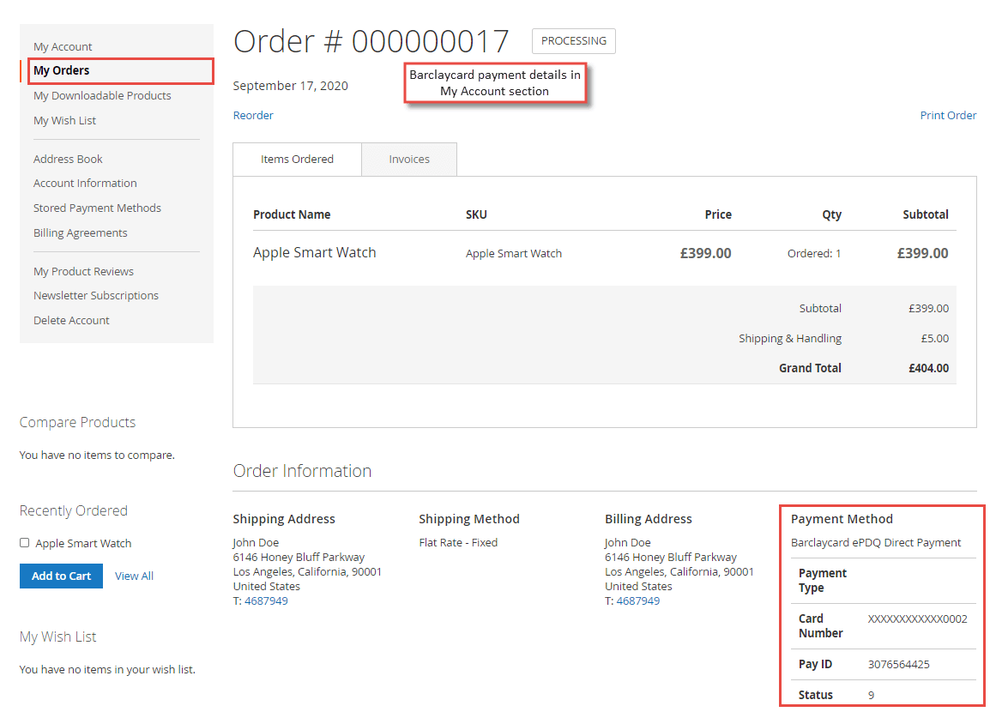Go to My Product Reviews
The height and width of the screenshot is (712, 990).
tap(83, 271)
